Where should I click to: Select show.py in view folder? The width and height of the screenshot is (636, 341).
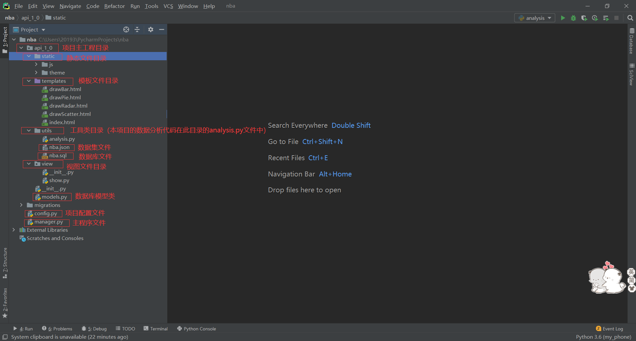[56, 180]
